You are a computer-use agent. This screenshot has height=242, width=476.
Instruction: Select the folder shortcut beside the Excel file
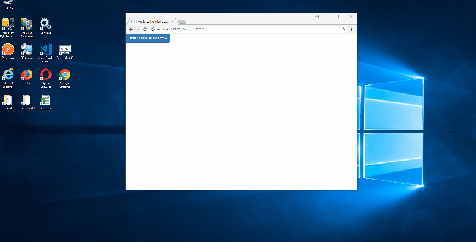27,102
